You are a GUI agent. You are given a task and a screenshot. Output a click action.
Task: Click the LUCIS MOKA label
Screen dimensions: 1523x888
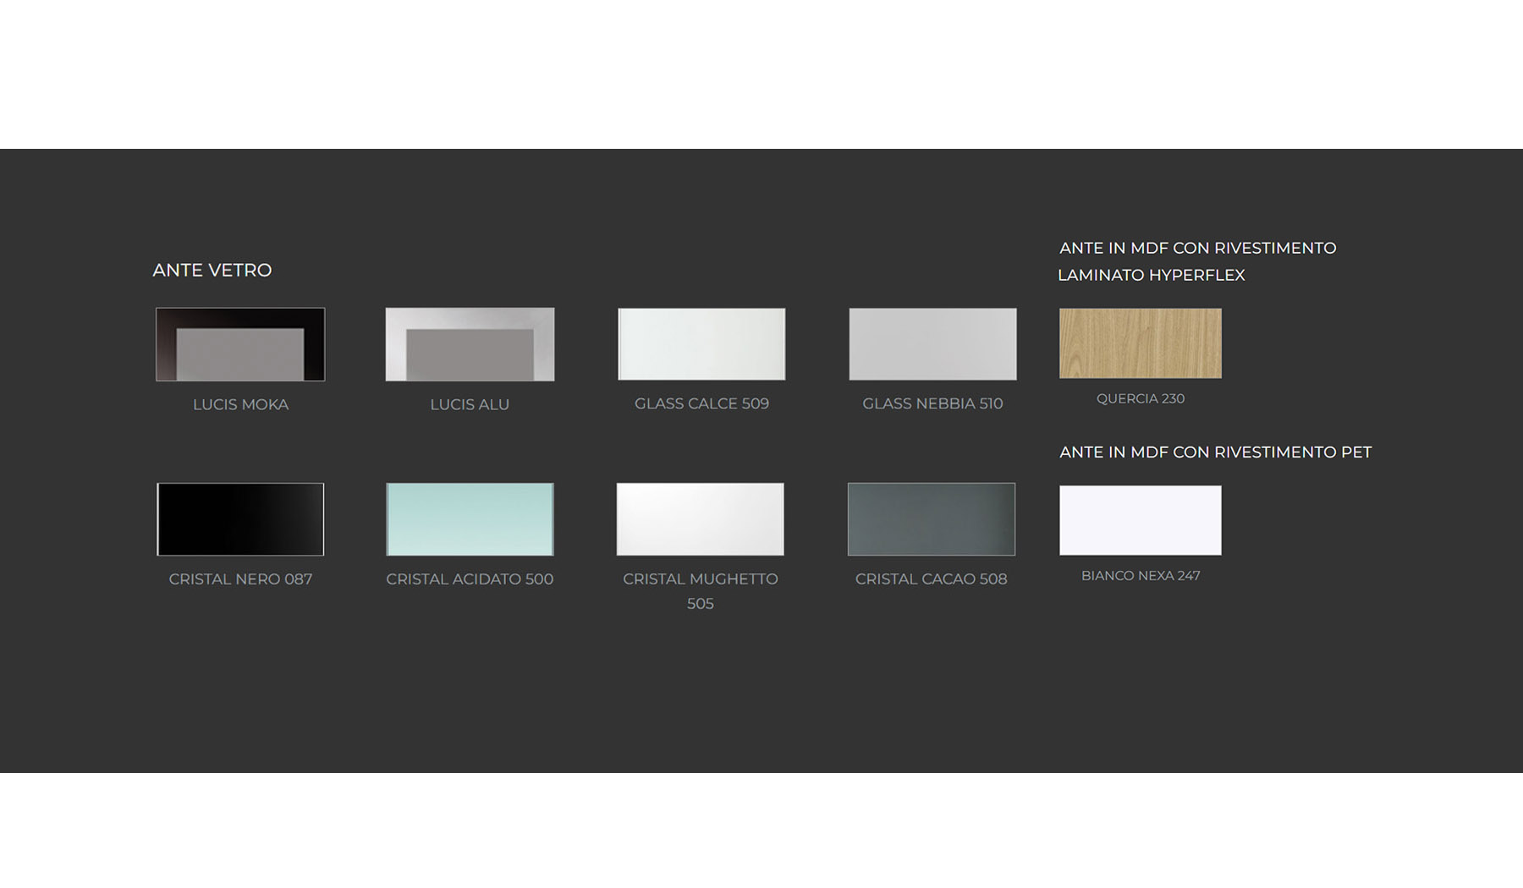(240, 404)
